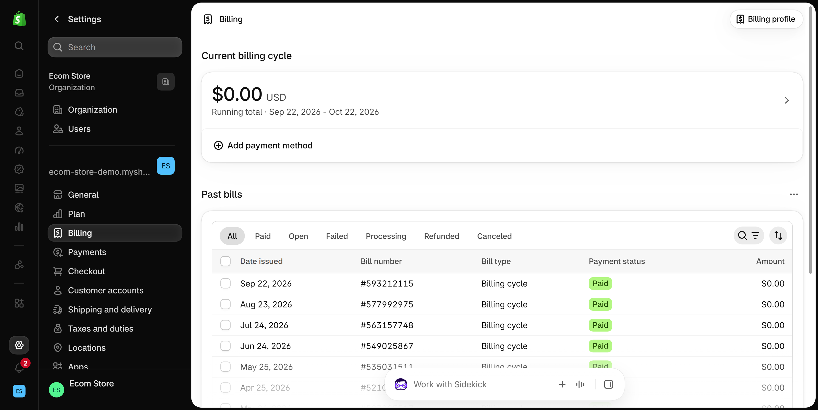Open the search magnifier in left rail

point(19,46)
